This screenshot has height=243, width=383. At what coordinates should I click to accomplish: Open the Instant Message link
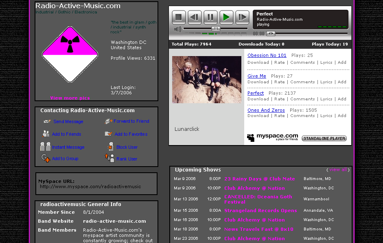pos(68,147)
